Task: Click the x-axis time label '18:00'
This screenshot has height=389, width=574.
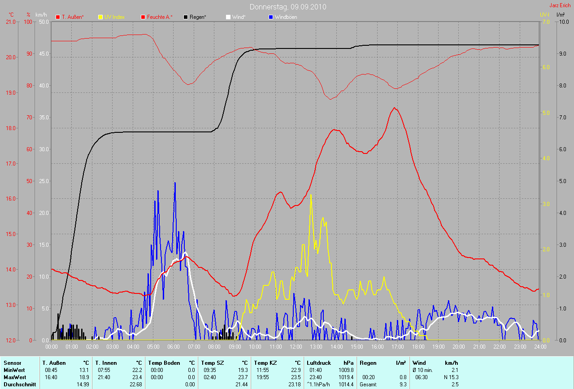Action: [418, 347]
